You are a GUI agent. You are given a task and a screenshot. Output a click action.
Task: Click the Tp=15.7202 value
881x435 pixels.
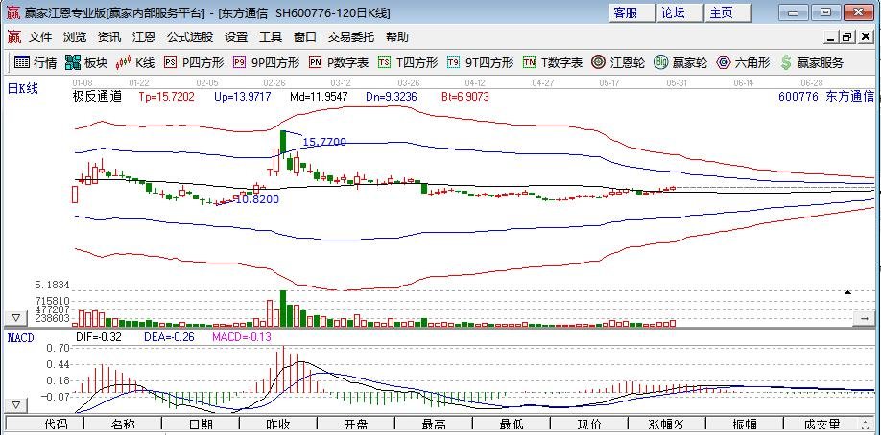166,97
